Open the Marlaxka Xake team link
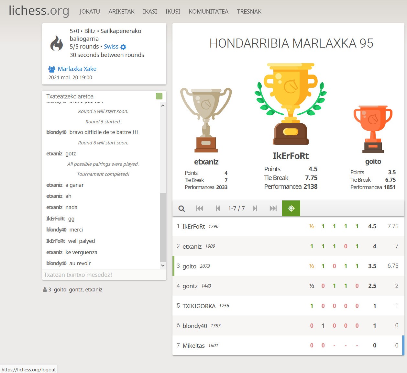407x373 pixels. [77, 69]
